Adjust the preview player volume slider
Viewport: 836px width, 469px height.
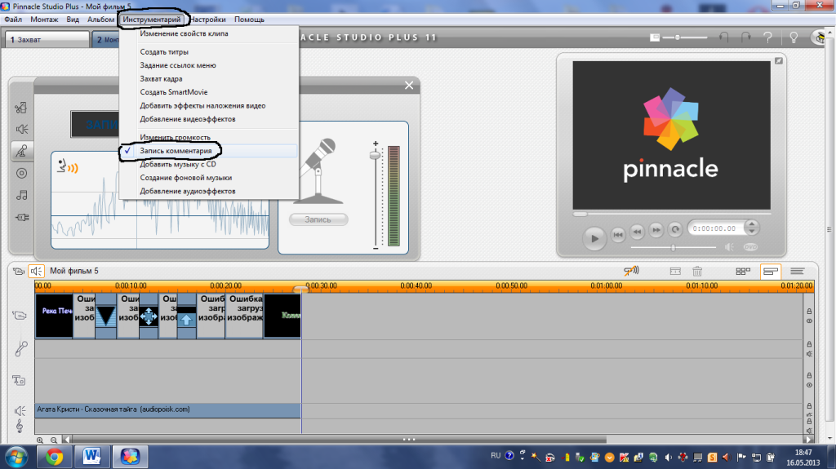674,248
